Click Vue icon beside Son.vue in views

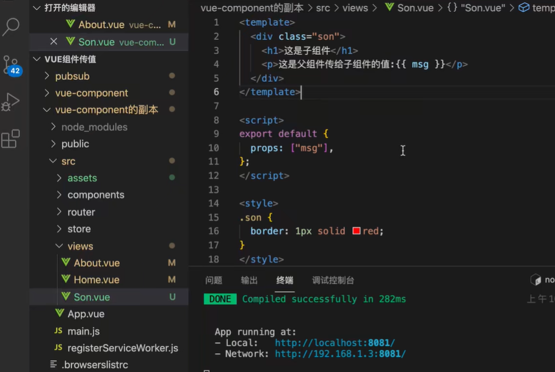[66, 296]
